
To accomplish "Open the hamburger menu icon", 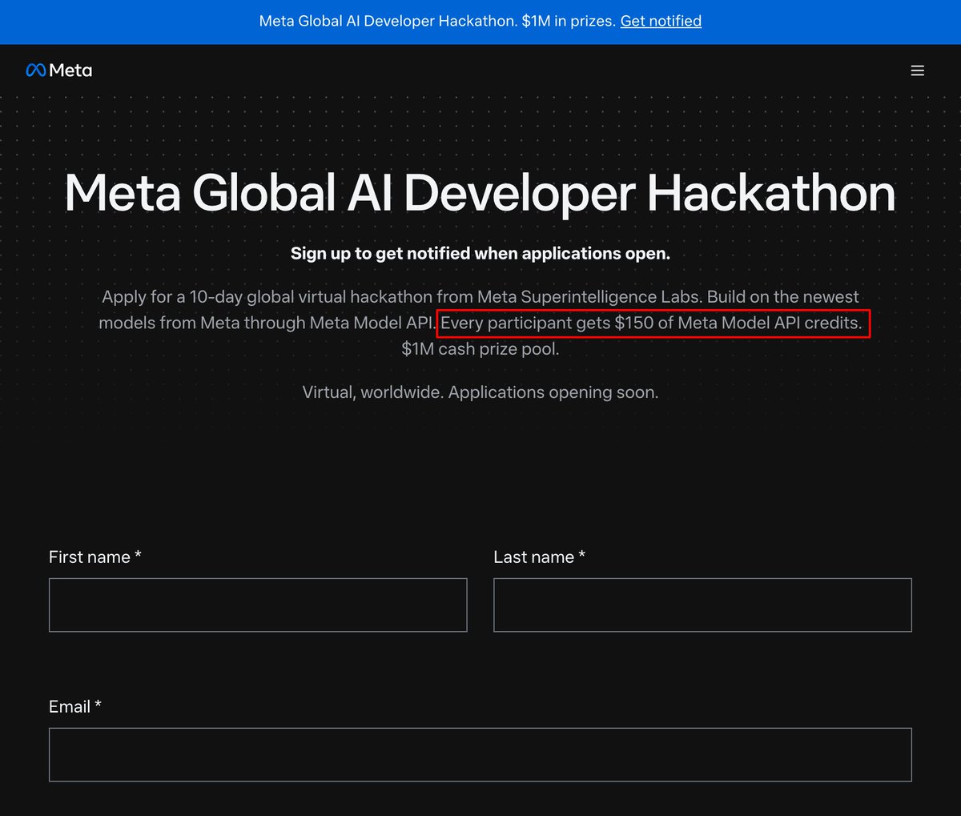I will click(x=918, y=70).
